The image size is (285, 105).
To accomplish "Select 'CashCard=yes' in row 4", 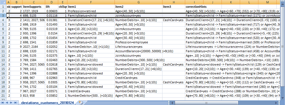I will (174, 20).
